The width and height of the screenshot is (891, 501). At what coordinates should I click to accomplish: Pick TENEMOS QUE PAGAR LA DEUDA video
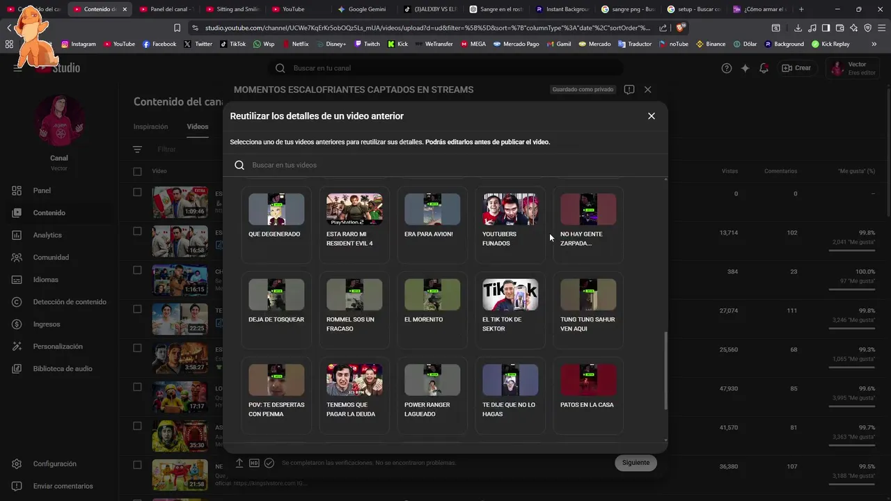pos(354,395)
